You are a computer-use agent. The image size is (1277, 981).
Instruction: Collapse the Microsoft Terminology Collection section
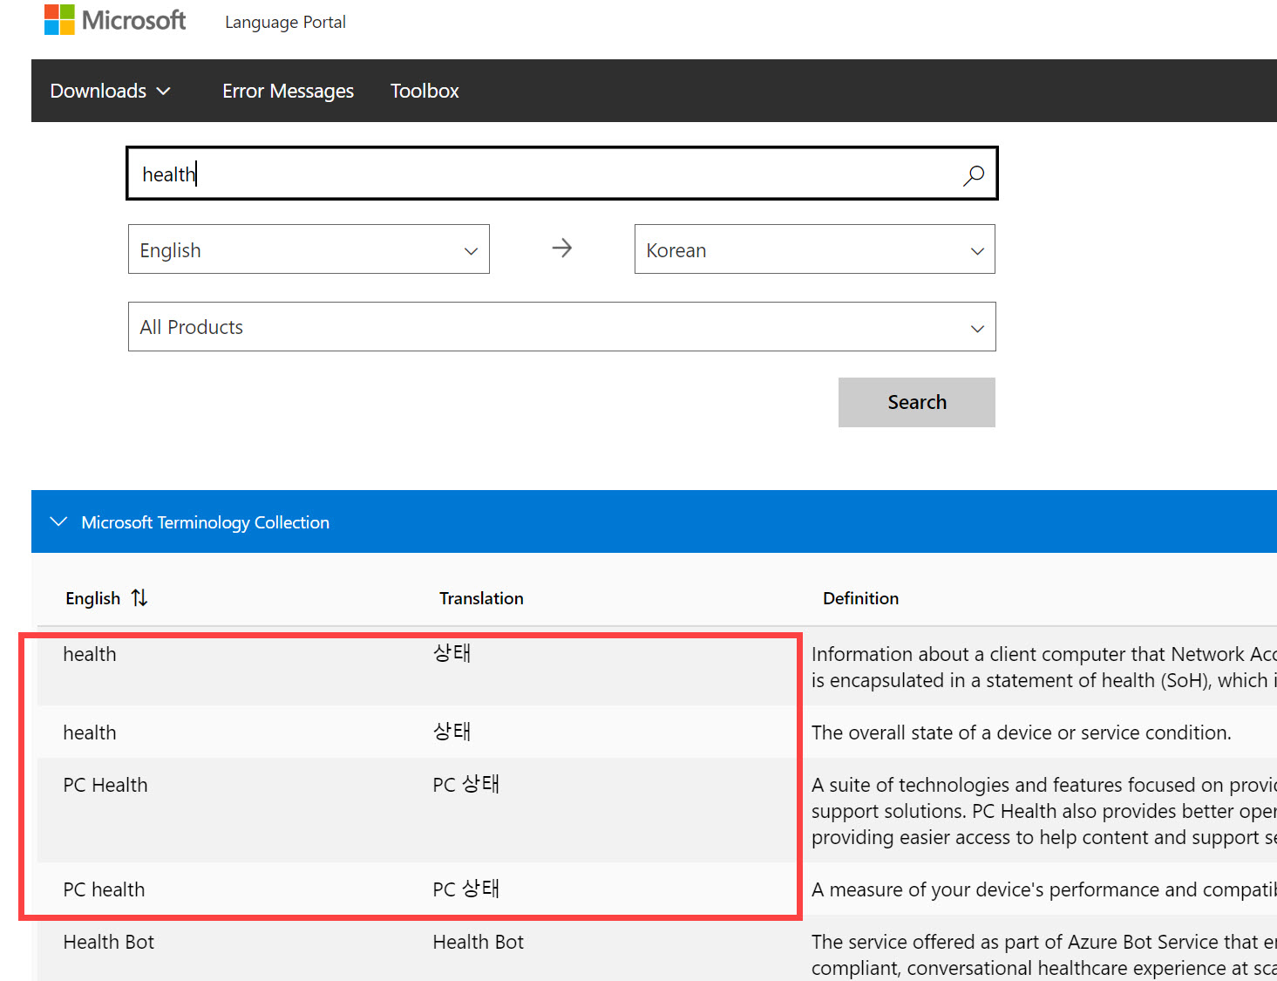58,521
